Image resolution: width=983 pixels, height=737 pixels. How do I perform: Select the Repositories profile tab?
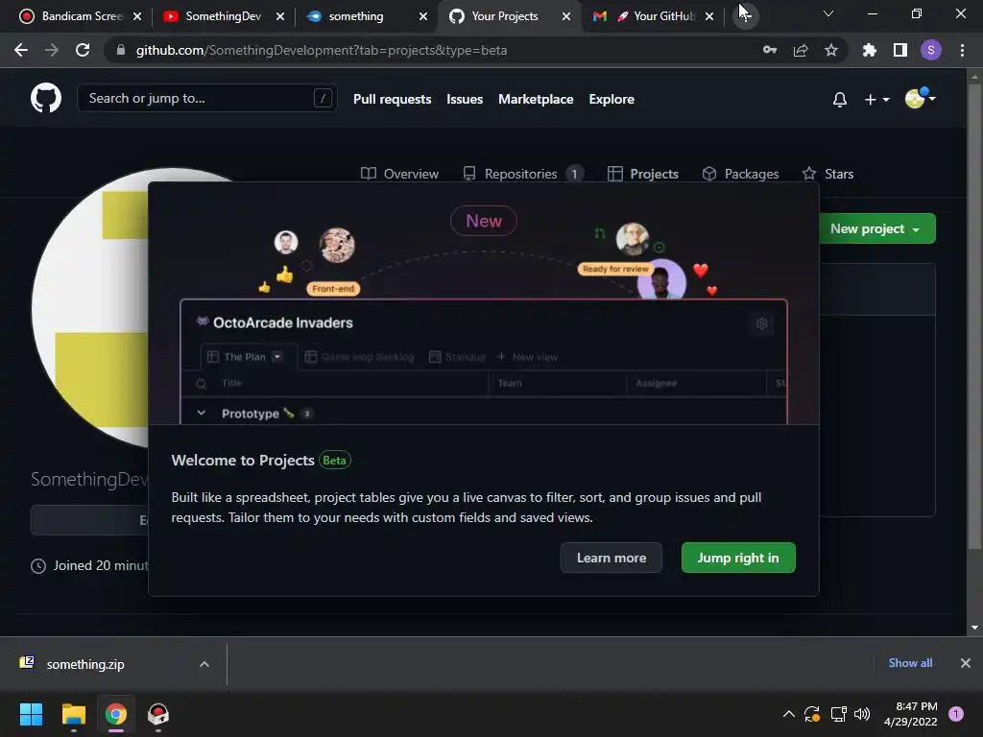(523, 174)
